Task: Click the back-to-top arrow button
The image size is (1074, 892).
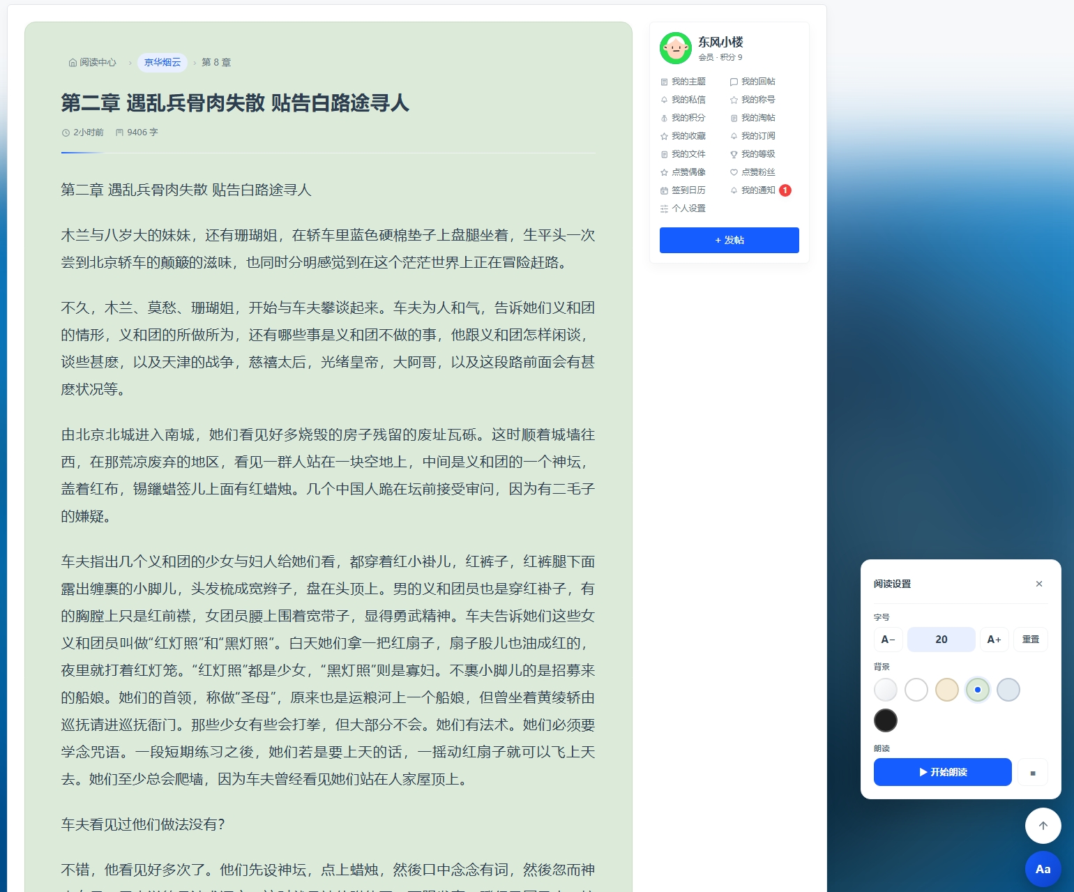Action: point(1043,826)
